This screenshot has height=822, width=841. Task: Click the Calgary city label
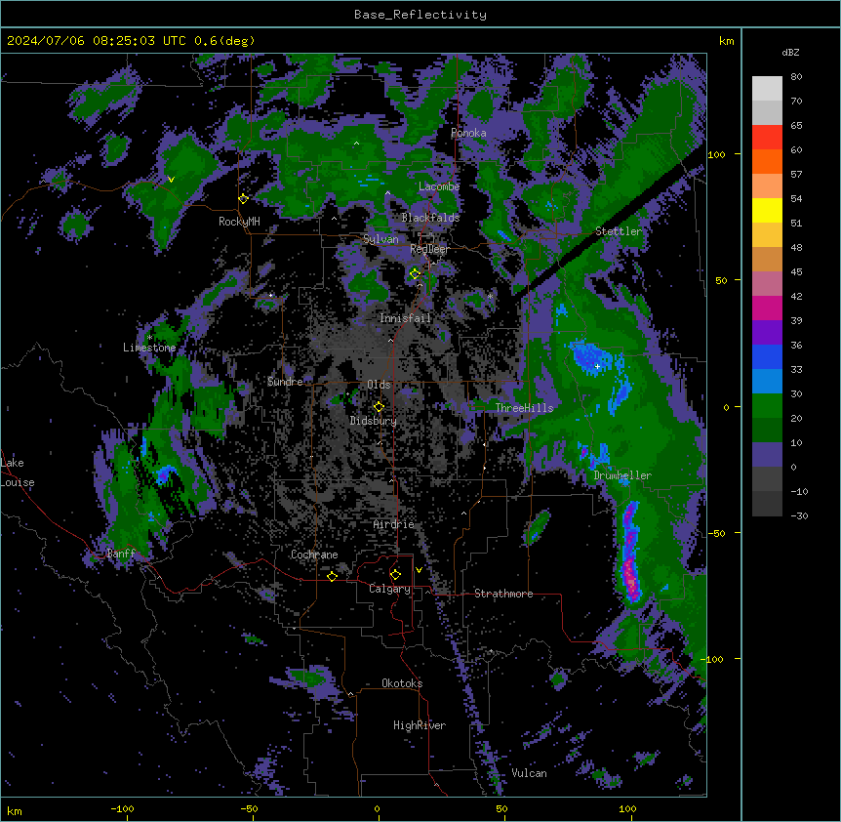pyautogui.click(x=390, y=589)
